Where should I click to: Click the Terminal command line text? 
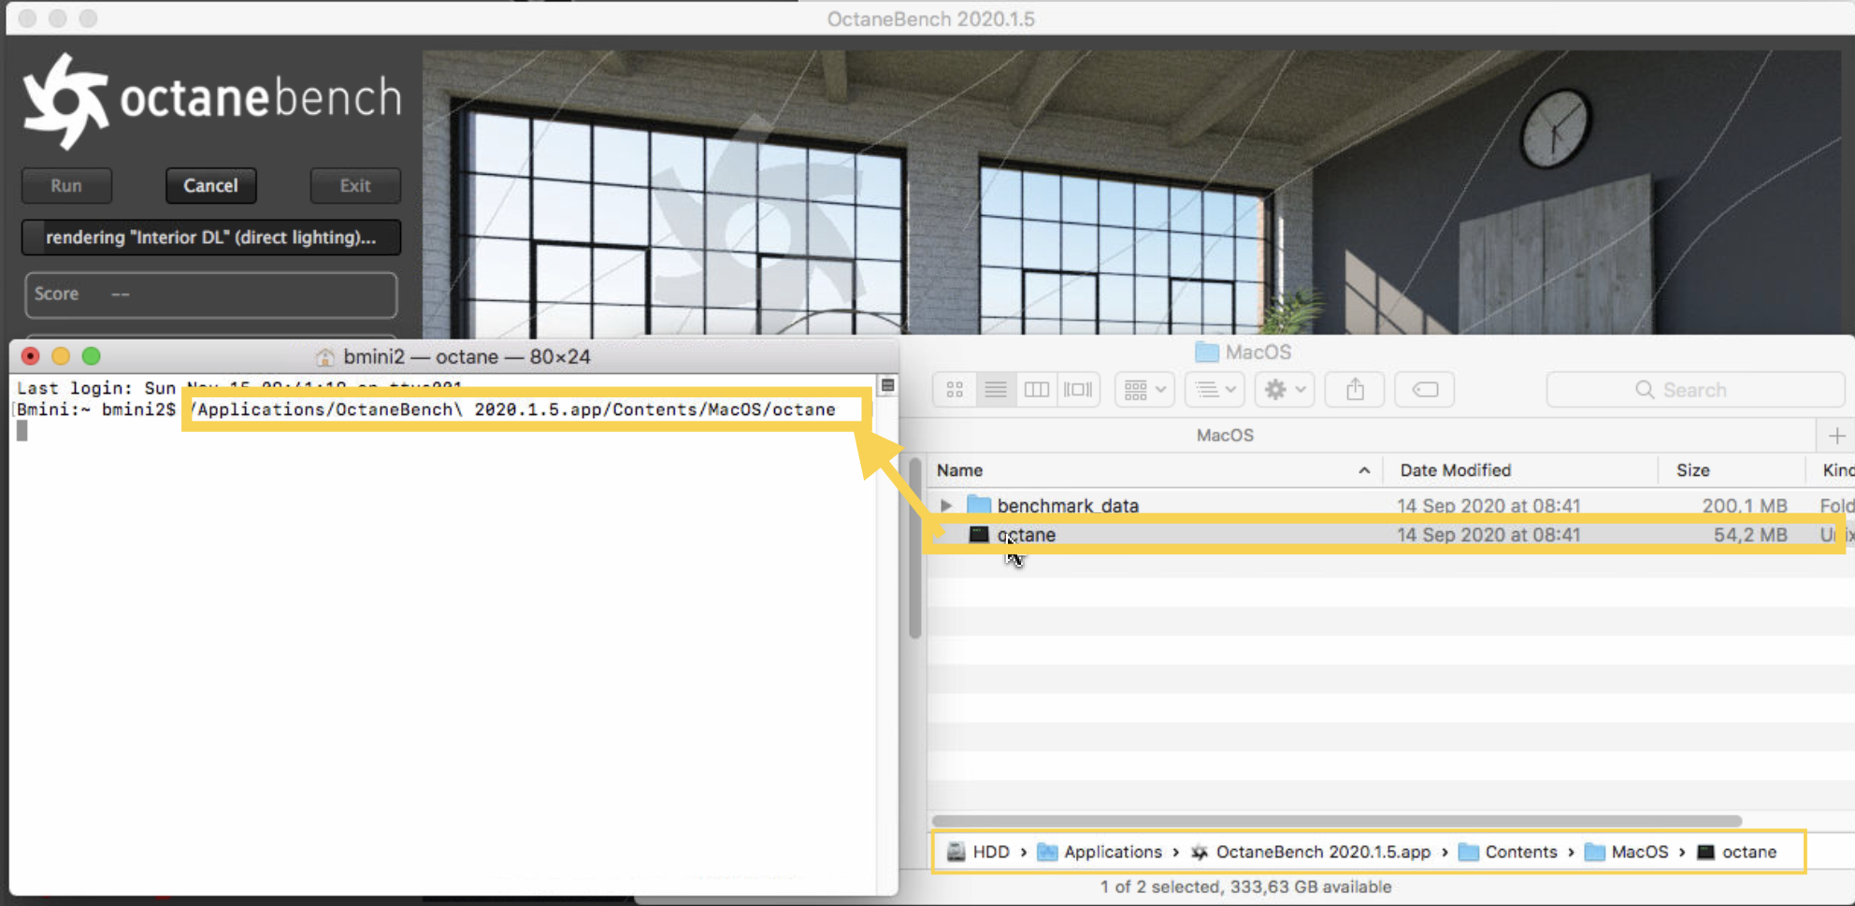pyautogui.click(x=512, y=410)
